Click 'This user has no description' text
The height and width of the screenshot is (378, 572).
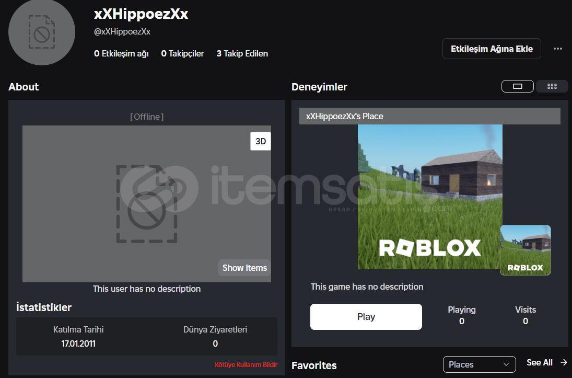click(x=147, y=289)
